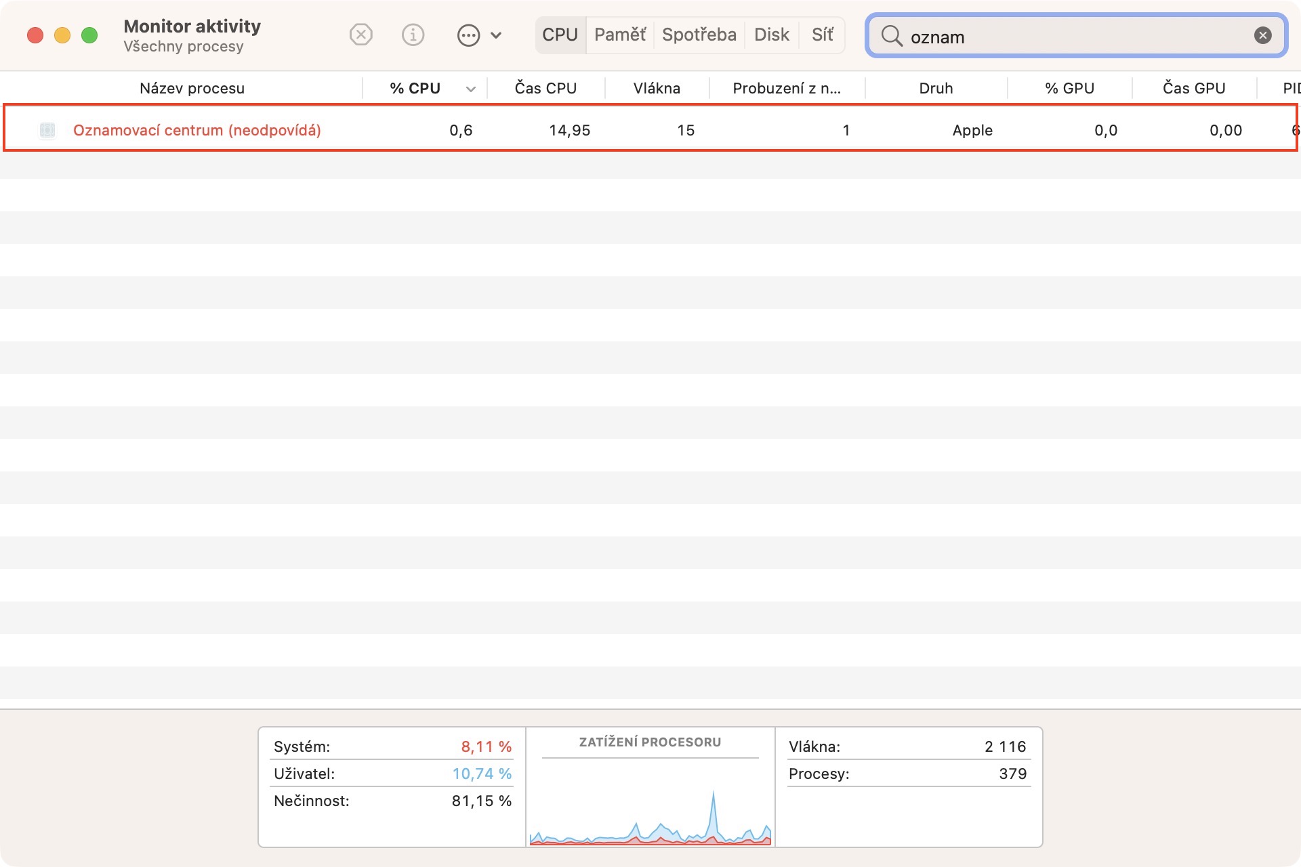Sort by Vlákna column header
This screenshot has height=867, width=1301.
656,88
